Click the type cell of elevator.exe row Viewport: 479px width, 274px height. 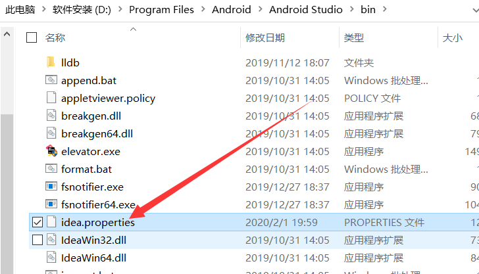pos(363,151)
